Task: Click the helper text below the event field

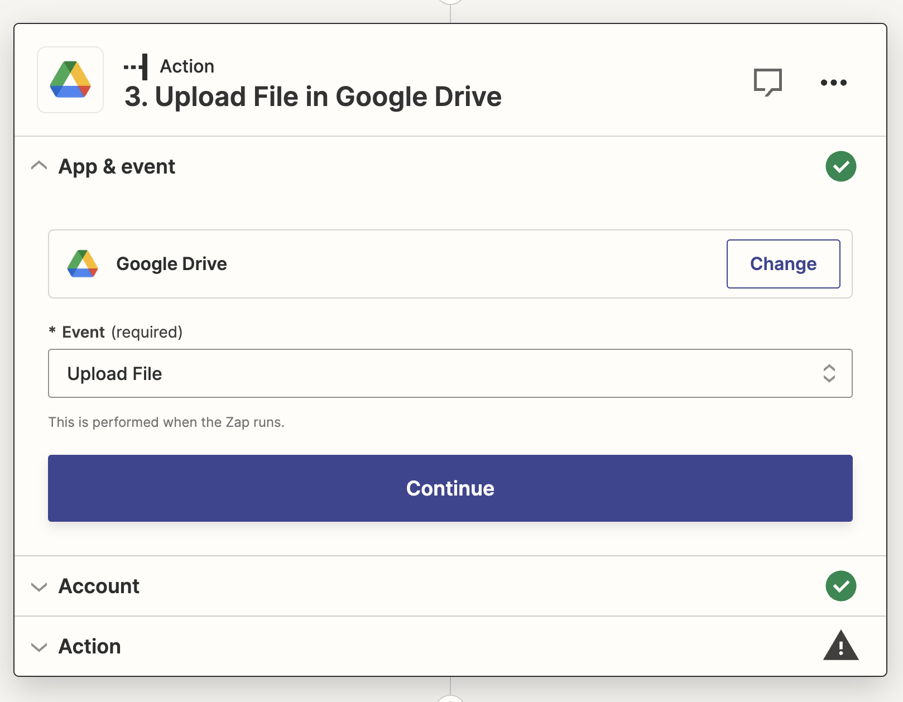Action: point(166,422)
